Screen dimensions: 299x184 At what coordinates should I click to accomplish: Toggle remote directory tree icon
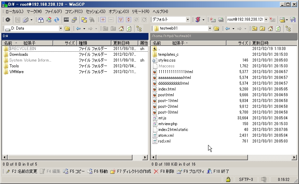[288, 29]
